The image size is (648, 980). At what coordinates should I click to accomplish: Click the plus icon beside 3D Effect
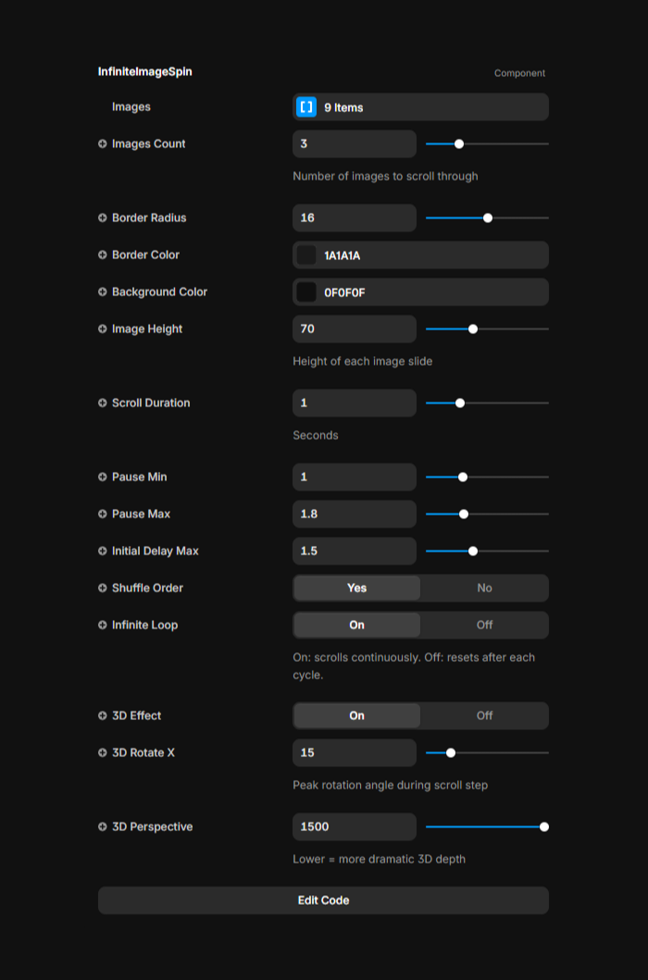pos(103,716)
